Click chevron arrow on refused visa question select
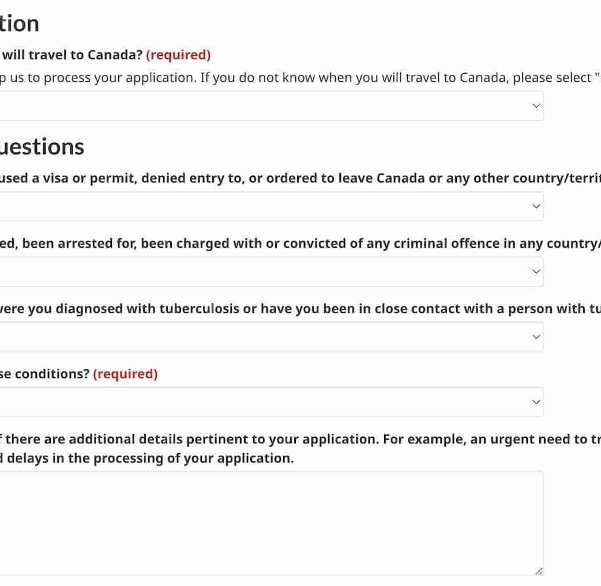Viewport: 601px width, 586px height. (536, 206)
